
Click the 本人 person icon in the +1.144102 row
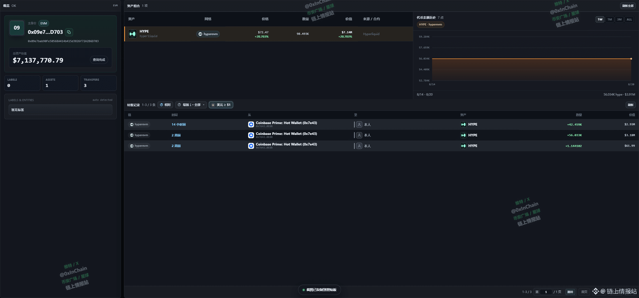tap(359, 146)
